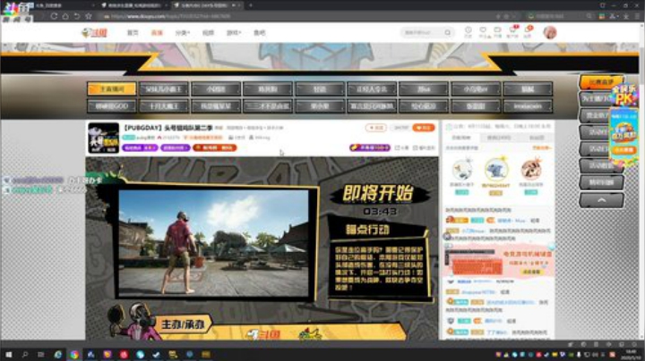
Task: Click the right top-contributor avatar
Action: click(530, 170)
